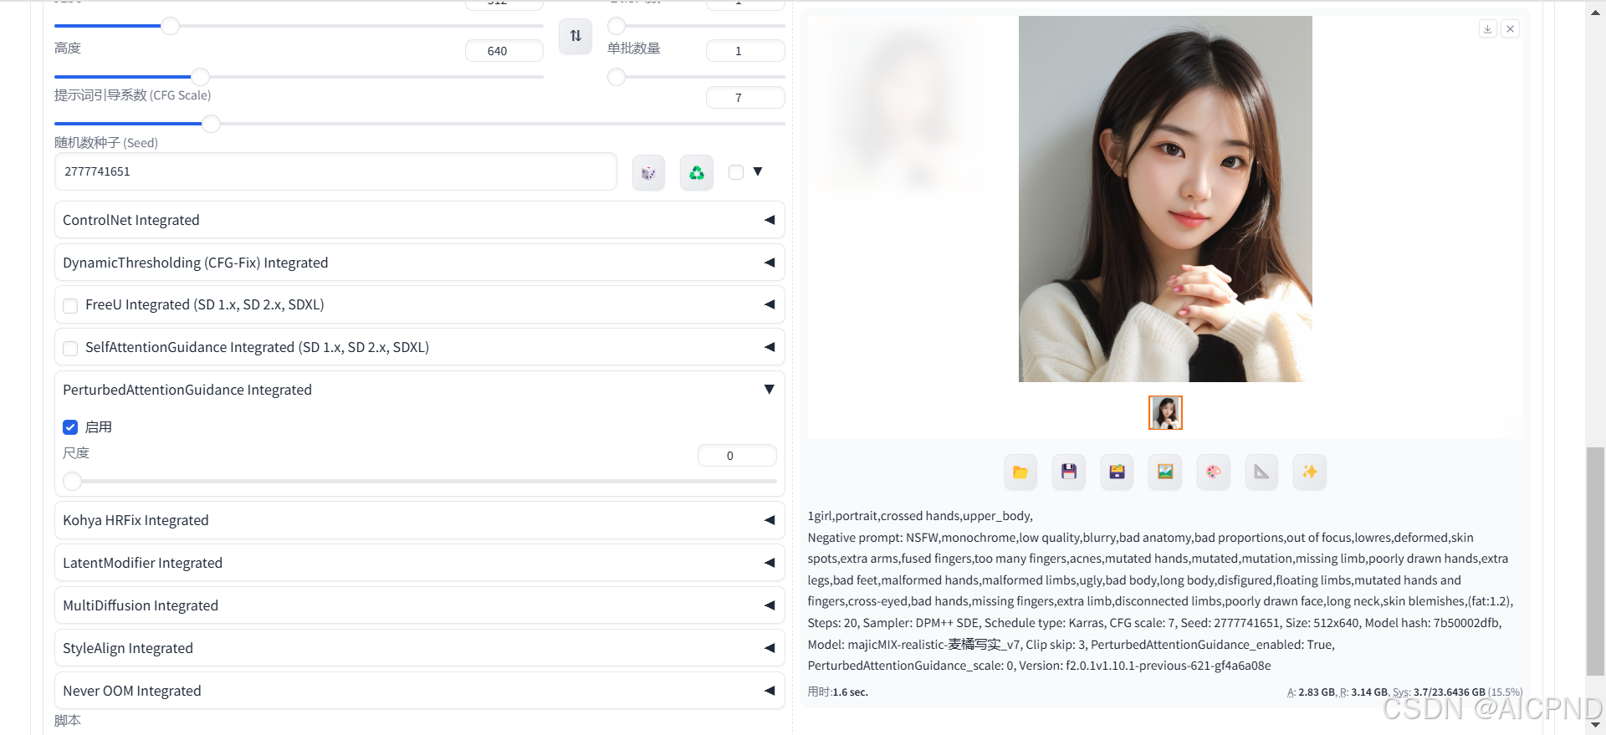Screen dimensions: 1606x735
Task: Collapse the PerturbedAttentionGuidance Integrated section
Action: click(769, 390)
